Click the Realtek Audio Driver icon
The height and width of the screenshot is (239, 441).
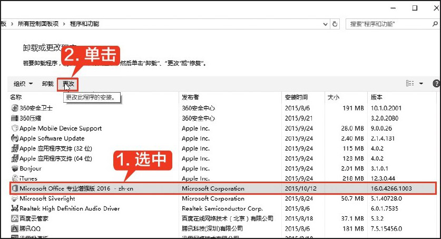(x=15, y=208)
